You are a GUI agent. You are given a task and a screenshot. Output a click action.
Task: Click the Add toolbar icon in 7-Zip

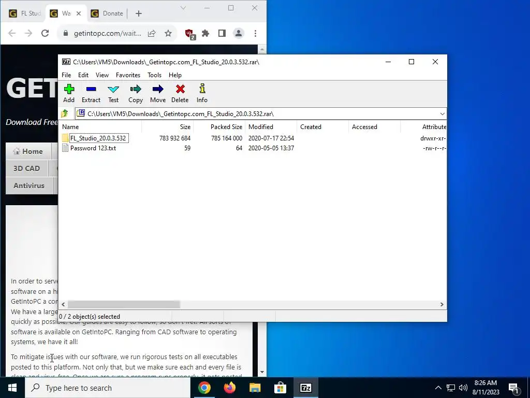(x=69, y=89)
